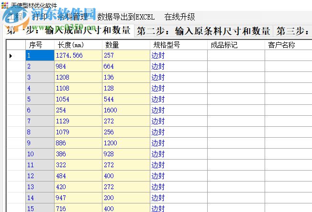
Task: Select row header of row 2
Action: (x=16, y=66)
